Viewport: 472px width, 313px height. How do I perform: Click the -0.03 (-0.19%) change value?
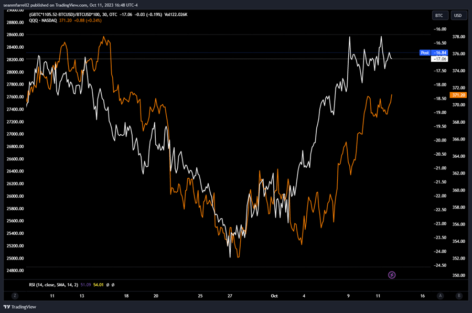(148, 15)
